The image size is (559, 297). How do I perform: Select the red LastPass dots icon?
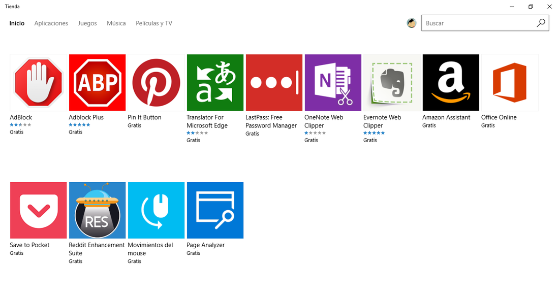pos(274,83)
